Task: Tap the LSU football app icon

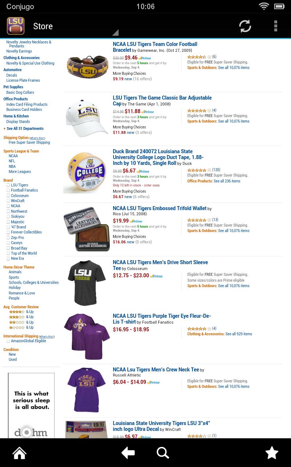Action: (x=16, y=26)
